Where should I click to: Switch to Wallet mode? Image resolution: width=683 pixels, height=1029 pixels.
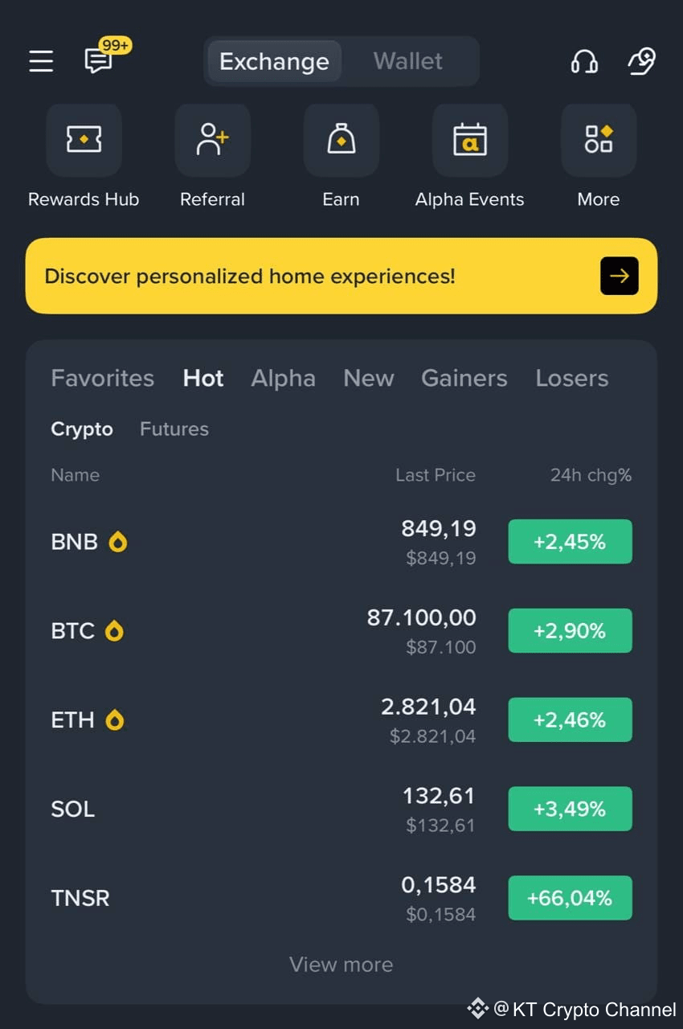[x=408, y=61]
